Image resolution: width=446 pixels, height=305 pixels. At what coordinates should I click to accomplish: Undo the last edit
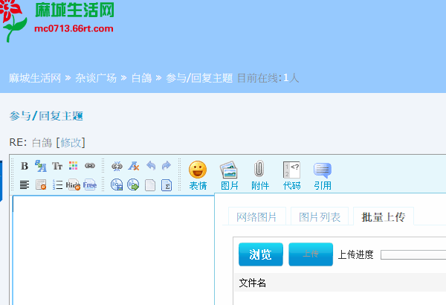click(151, 165)
